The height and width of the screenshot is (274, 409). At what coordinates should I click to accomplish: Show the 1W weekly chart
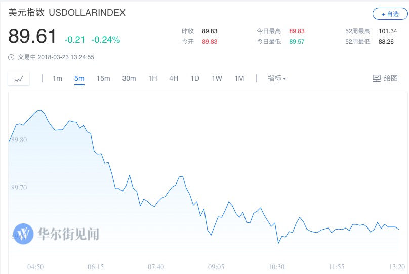click(x=217, y=78)
